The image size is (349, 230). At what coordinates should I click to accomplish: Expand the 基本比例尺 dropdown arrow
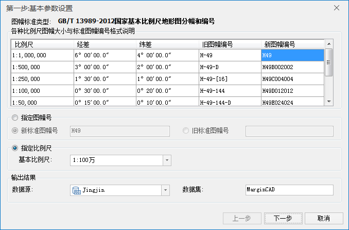(166, 160)
